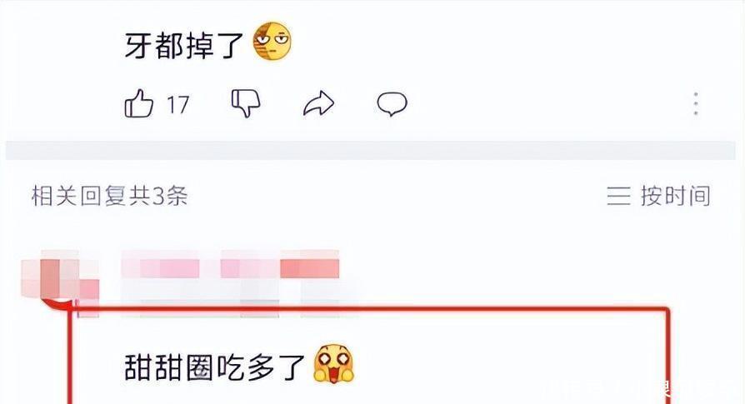This screenshot has height=404, width=745.
Task: Click the three-line sort icon
Action: [x=618, y=196]
